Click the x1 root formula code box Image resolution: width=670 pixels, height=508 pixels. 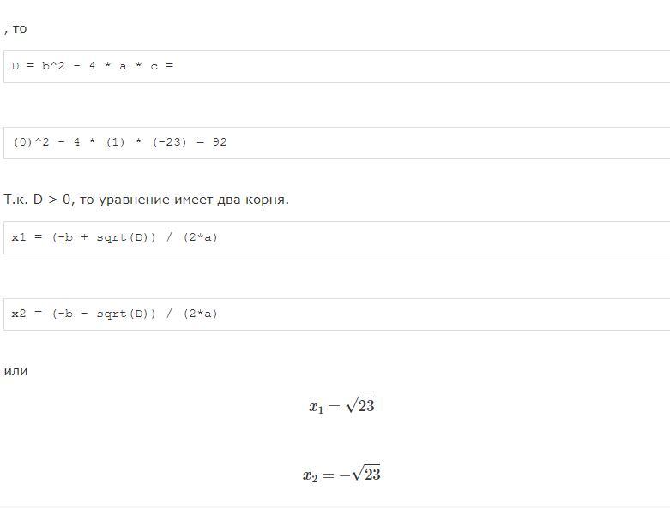[336, 237]
